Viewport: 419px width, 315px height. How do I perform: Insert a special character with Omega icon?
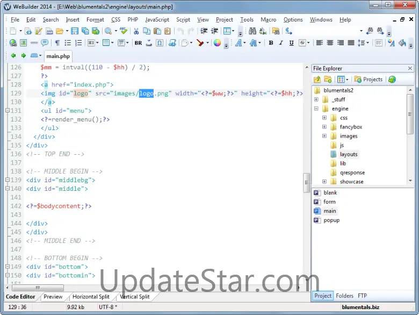click(160, 43)
